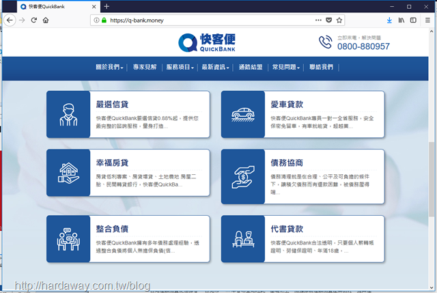Click the businessman icon for 嚴選信貸
This screenshot has height=293, width=437.
click(68, 114)
